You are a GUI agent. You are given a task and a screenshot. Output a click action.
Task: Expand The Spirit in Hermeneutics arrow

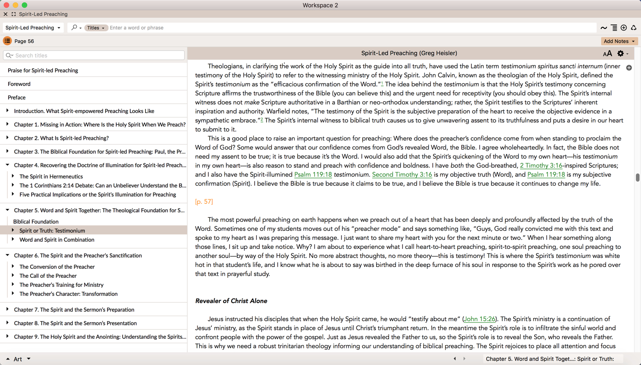13,176
